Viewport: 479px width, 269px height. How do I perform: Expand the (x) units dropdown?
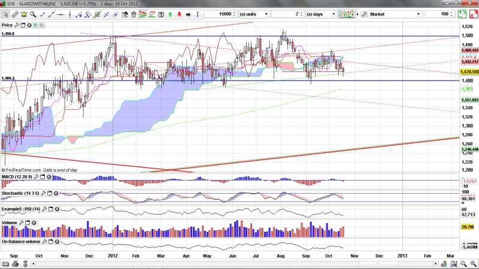tap(256, 13)
